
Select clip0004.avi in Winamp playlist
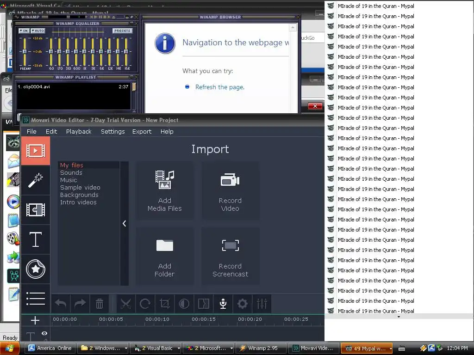click(74, 86)
